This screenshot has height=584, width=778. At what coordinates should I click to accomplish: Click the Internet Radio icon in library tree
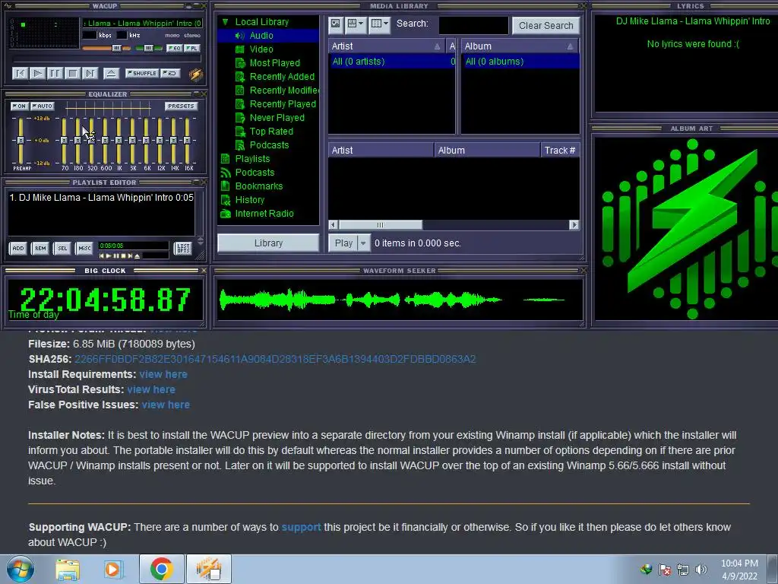(x=225, y=214)
